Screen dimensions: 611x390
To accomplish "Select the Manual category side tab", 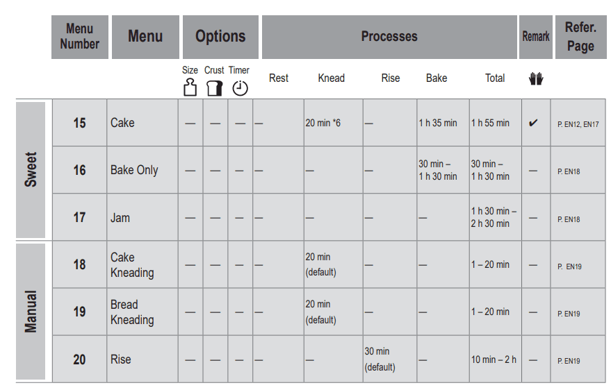I will pos(31,311).
